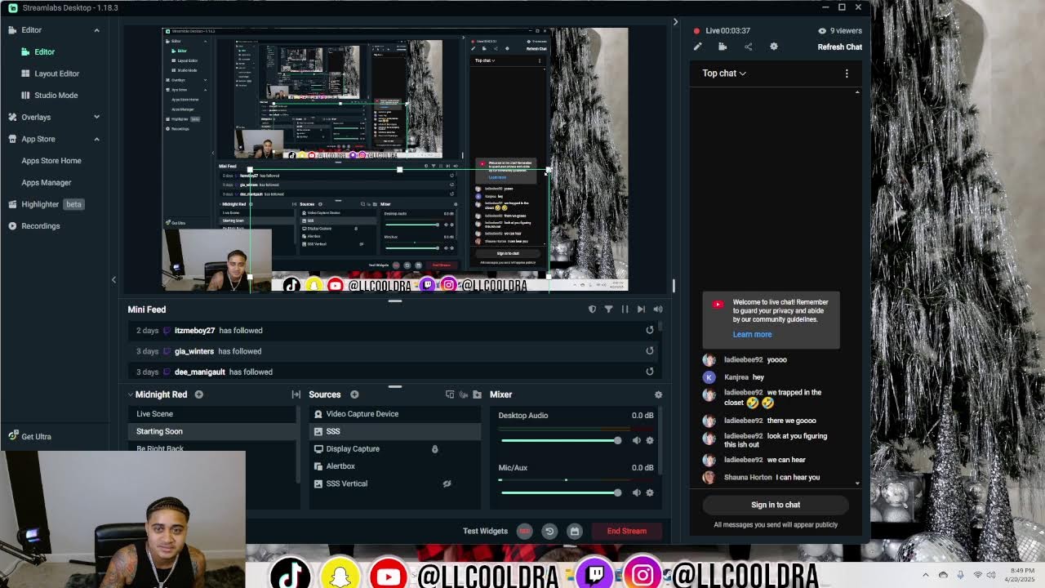Select the Live Scene scene
The image size is (1045, 588).
pyautogui.click(x=214, y=414)
